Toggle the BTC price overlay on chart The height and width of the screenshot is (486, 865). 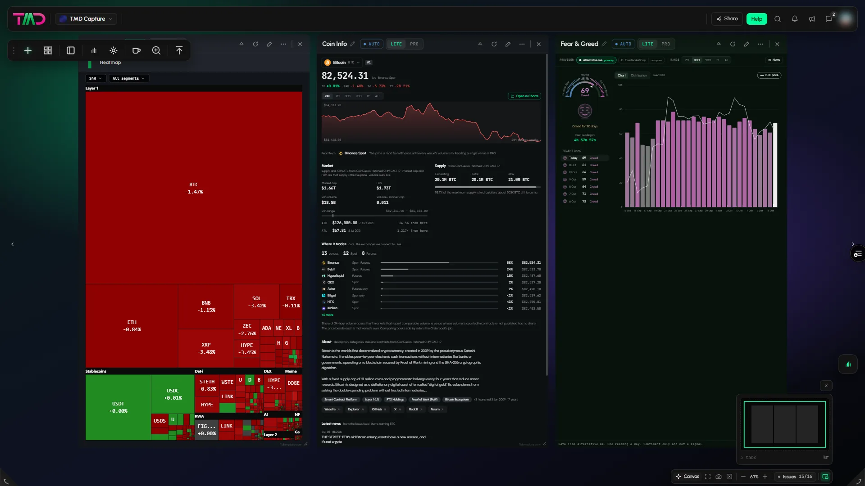coord(769,75)
